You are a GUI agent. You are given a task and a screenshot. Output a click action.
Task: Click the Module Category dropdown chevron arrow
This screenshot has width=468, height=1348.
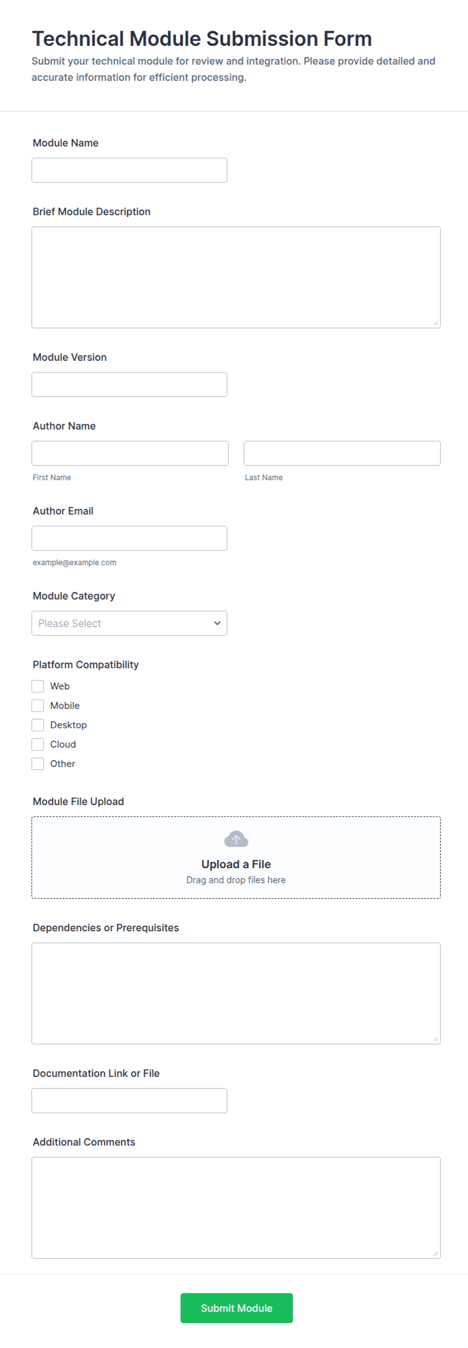click(x=217, y=623)
